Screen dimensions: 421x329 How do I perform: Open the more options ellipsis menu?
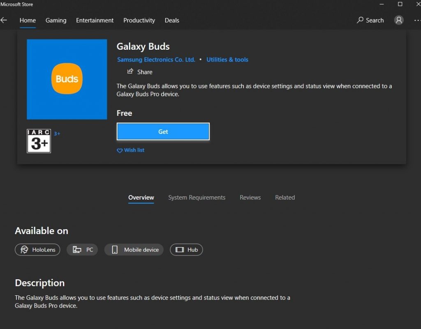click(x=417, y=21)
